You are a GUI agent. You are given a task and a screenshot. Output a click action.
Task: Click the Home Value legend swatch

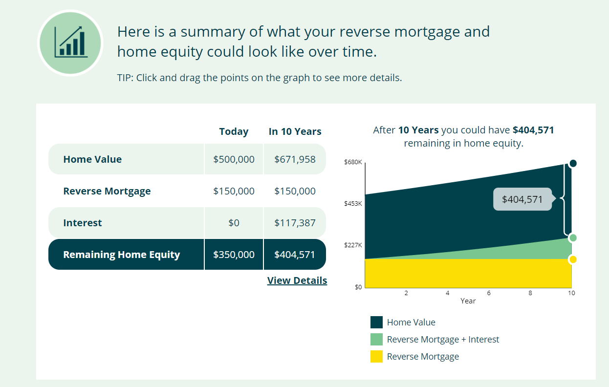pyautogui.click(x=376, y=322)
